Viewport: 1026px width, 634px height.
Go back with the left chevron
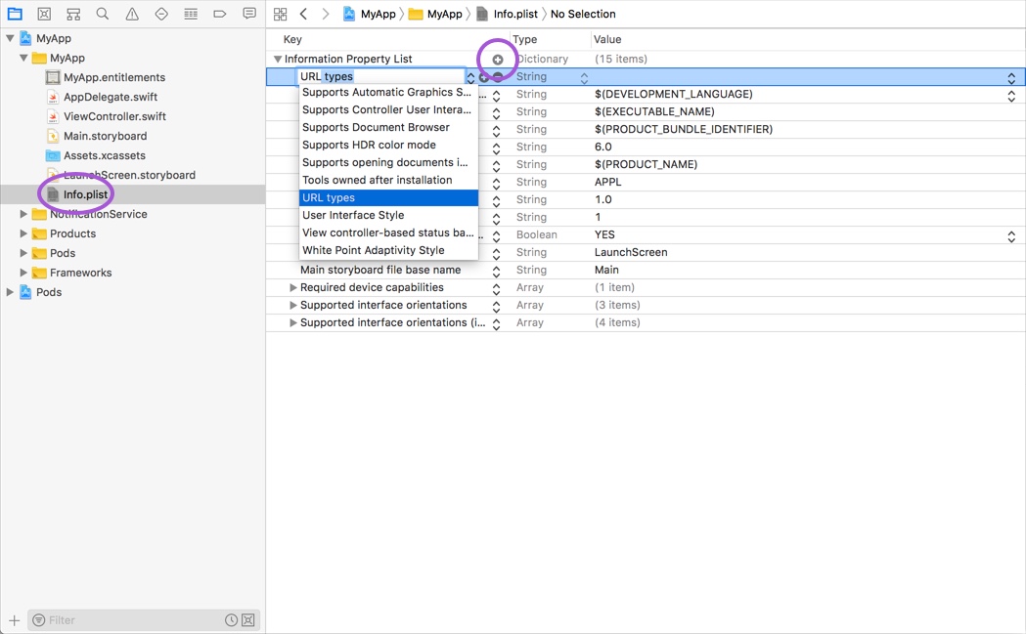[303, 14]
